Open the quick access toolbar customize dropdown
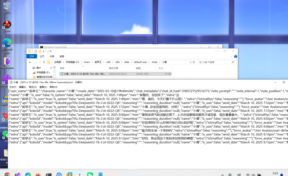This screenshot has width=288, height=176. coord(43,51)
